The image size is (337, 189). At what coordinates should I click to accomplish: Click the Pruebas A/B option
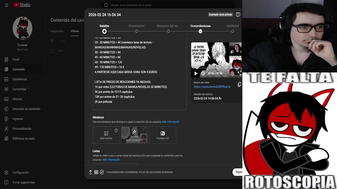pyautogui.click(x=162, y=135)
